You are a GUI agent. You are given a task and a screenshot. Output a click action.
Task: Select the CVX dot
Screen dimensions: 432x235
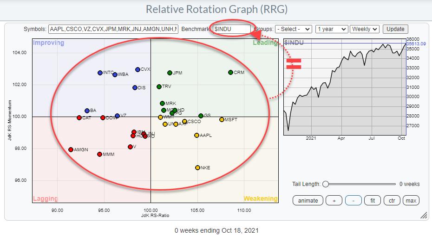[x=137, y=69]
